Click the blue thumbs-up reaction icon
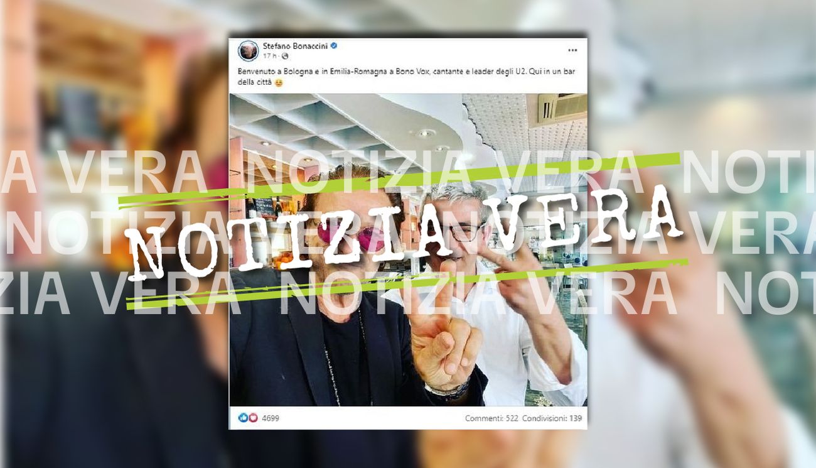Viewport: 816px width, 468px height. [x=242, y=417]
